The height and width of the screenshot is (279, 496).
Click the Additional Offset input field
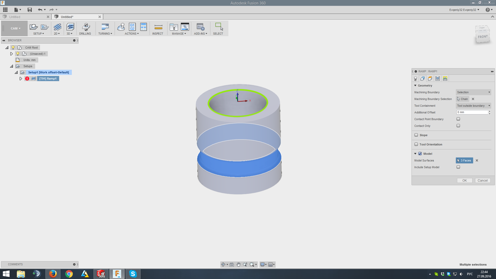point(472,112)
